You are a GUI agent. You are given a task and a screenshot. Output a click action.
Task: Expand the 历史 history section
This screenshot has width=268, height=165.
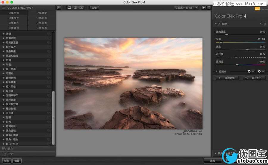click(x=28, y=154)
